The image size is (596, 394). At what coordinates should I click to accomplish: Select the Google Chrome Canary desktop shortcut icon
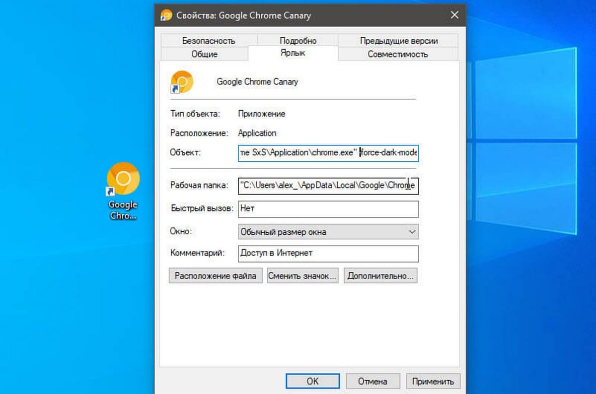[x=123, y=180]
